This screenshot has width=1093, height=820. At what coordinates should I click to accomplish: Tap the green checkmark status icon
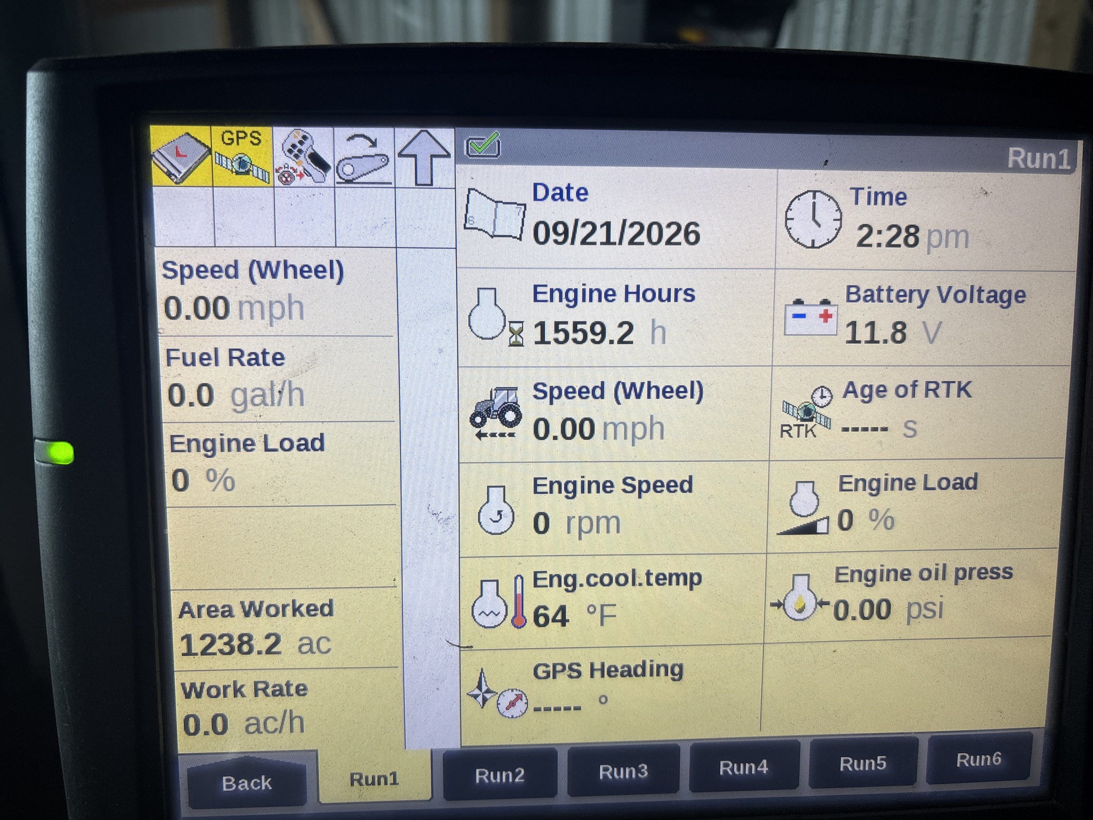[x=483, y=145]
